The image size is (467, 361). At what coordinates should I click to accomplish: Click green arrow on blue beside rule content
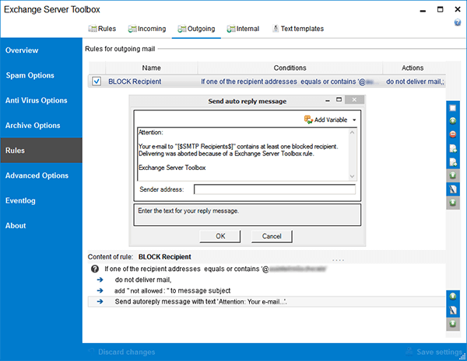[453, 297]
